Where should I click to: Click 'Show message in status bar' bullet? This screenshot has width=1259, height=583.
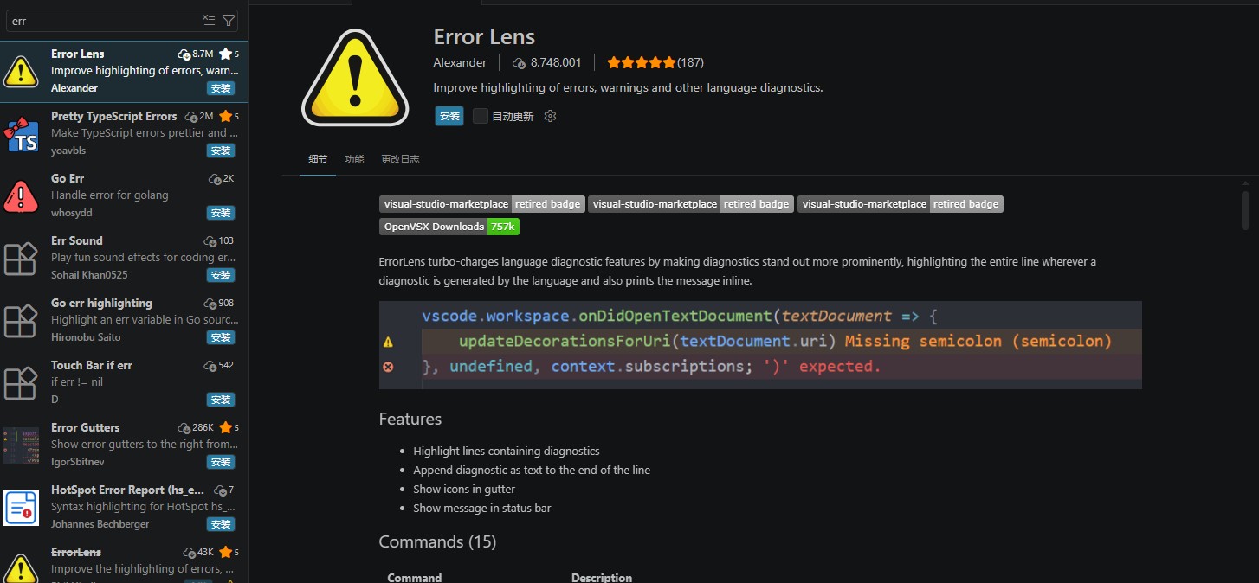click(482, 508)
